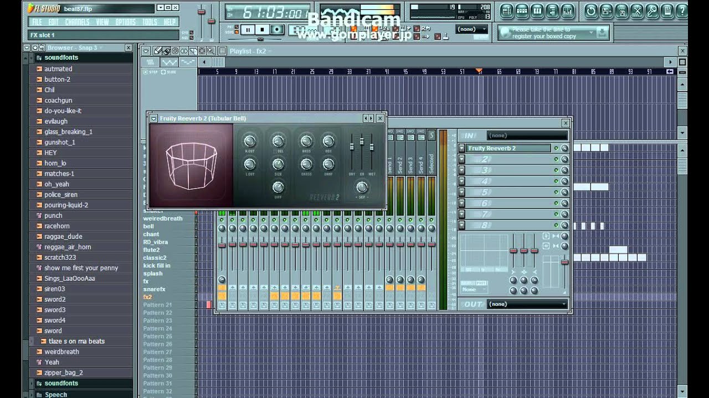Select the Delete tool in Playlist toolbar

[x=176, y=51]
